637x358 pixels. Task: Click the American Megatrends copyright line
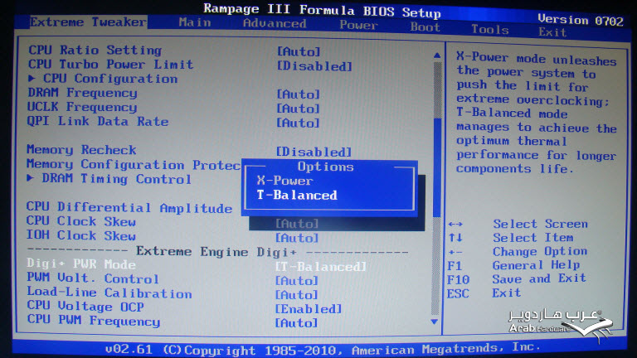pos(323,350)
